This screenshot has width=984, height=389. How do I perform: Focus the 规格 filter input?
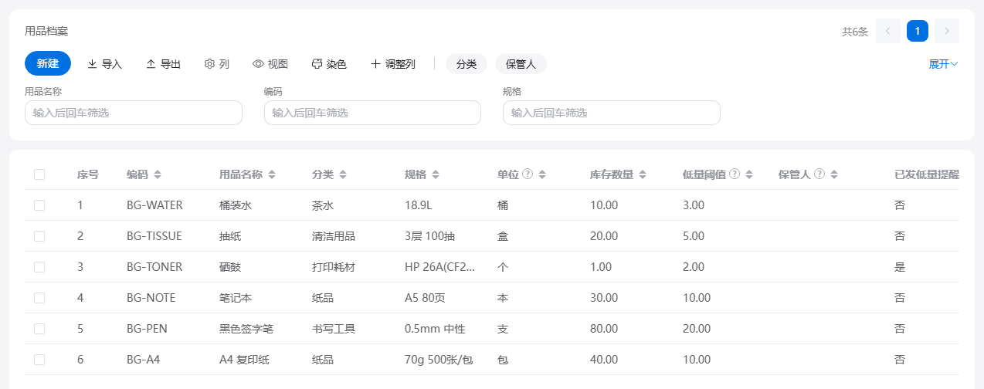coord(612,113)
